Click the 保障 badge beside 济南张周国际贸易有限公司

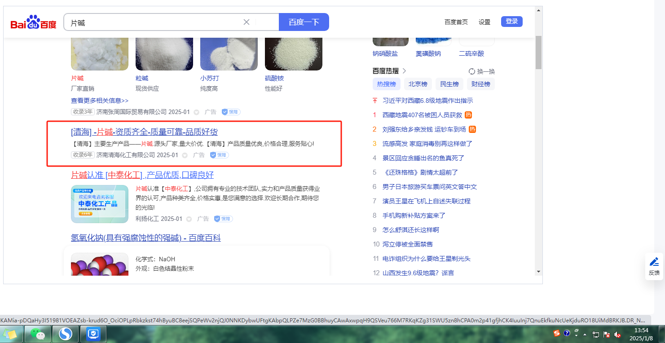coord(232,112)
